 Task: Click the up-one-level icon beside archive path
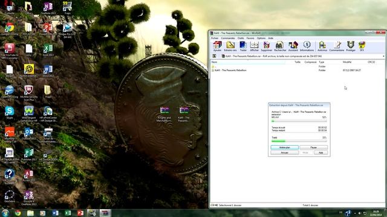click(214, 56)
